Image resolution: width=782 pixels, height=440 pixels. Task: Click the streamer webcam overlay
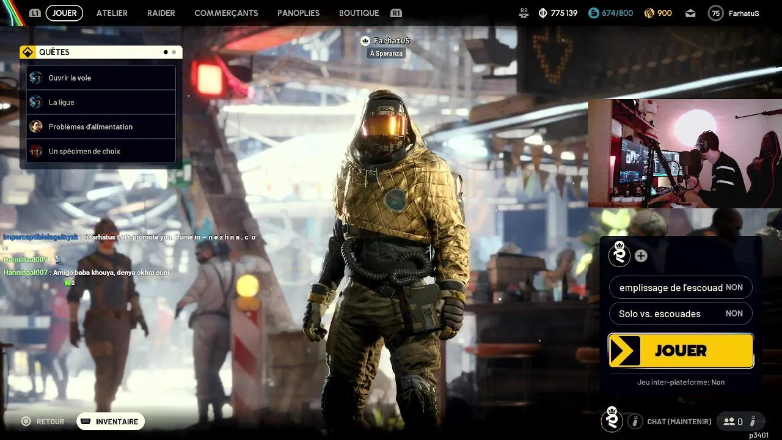(x=685, y=153)
